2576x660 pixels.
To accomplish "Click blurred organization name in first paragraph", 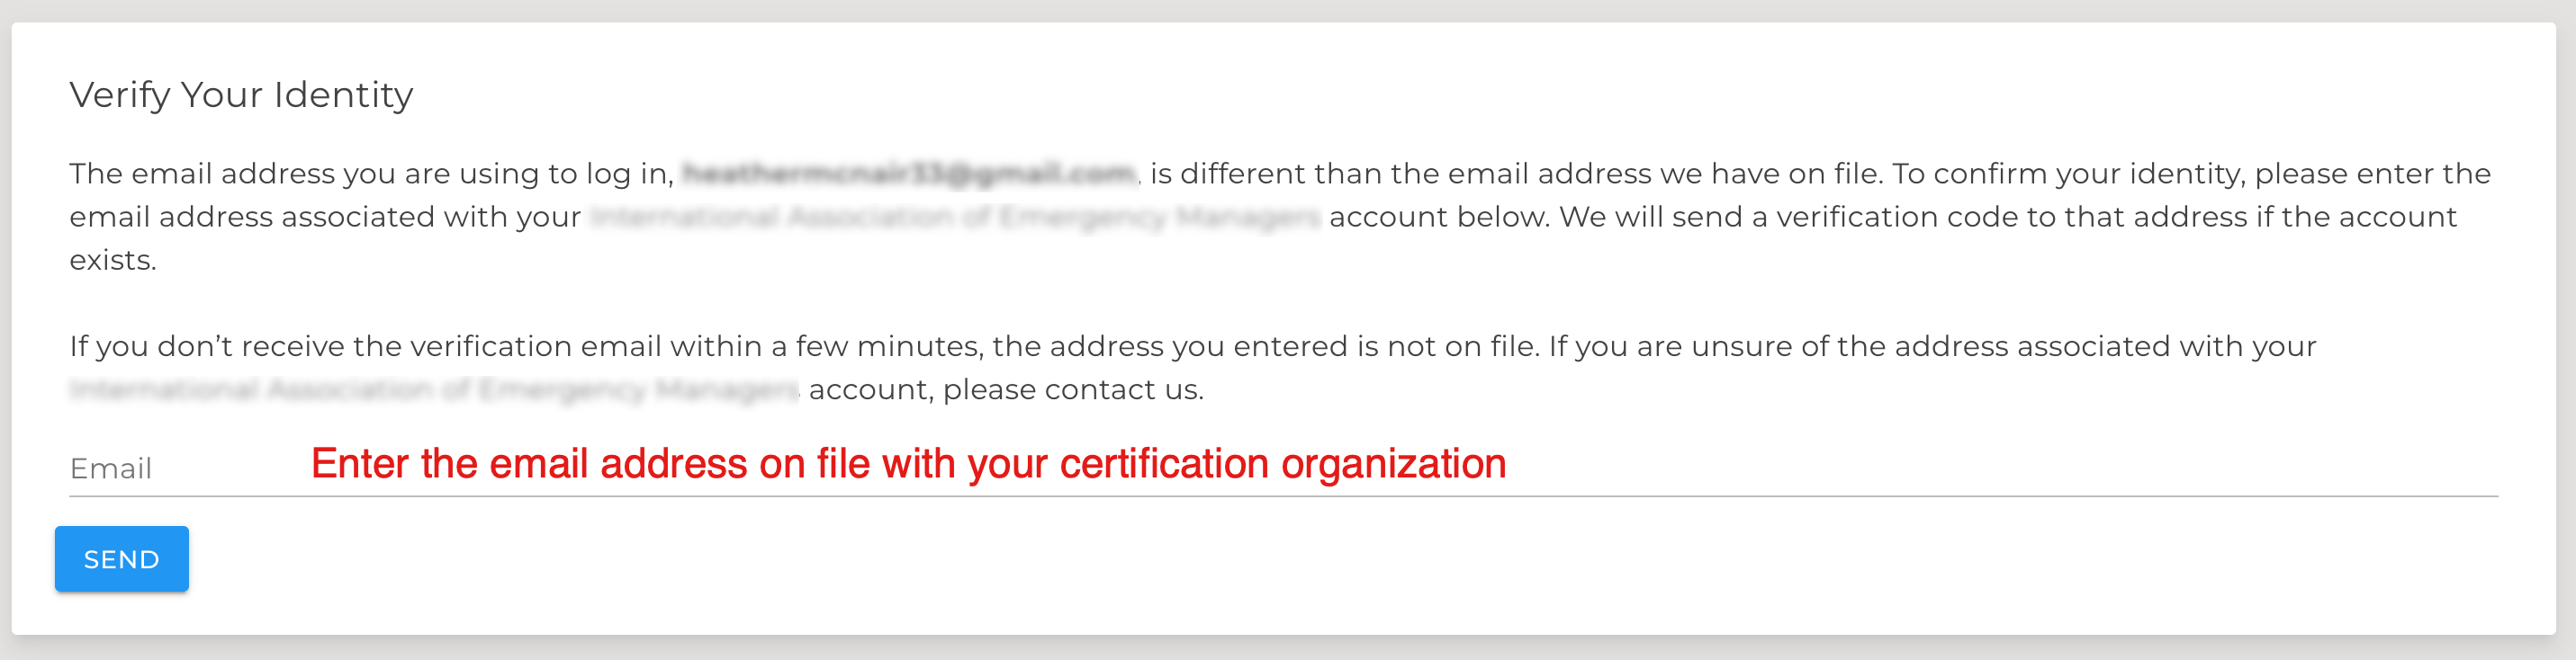I will 954,217.
